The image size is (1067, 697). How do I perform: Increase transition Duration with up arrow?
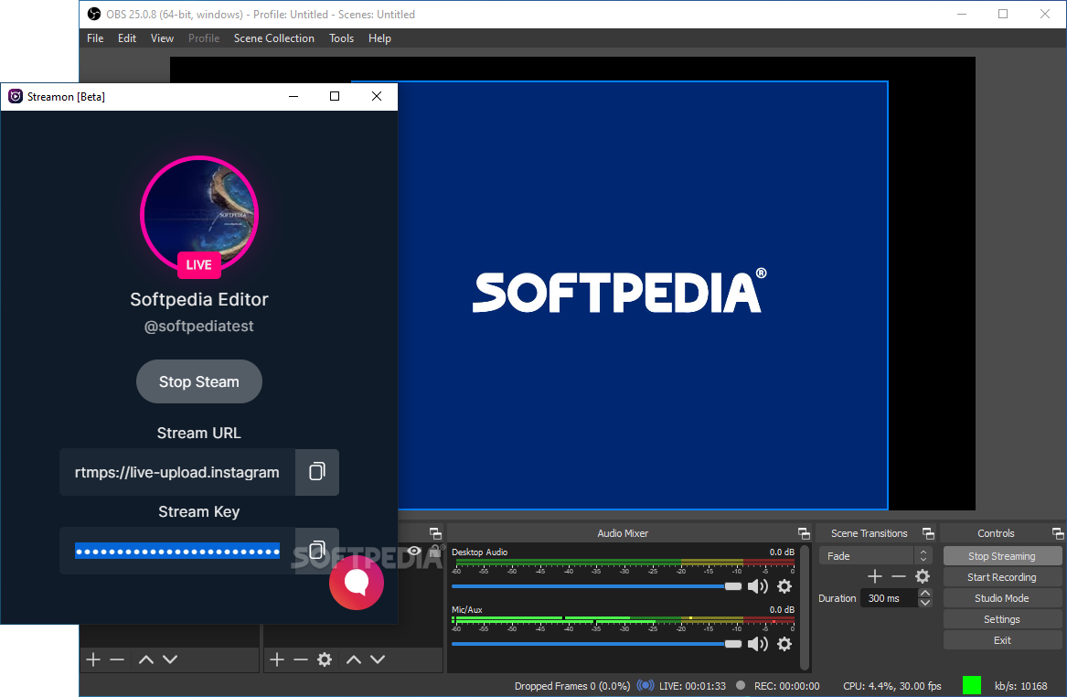coord(924,594)
